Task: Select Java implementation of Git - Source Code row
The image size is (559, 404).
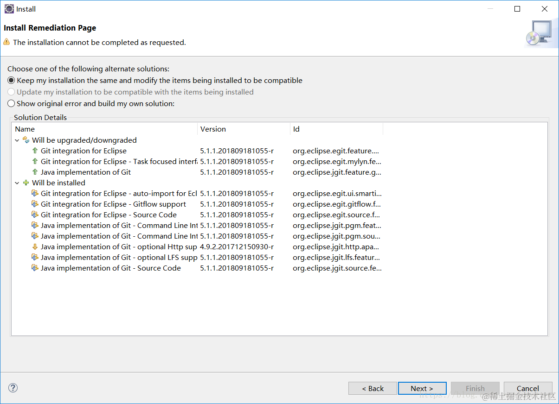Action: [110, 268]
